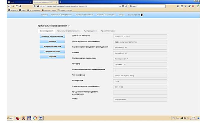This screenshot has height=123, width=200.
Task: Reload the page with the refresh icon
Action: tap(17, 6)
